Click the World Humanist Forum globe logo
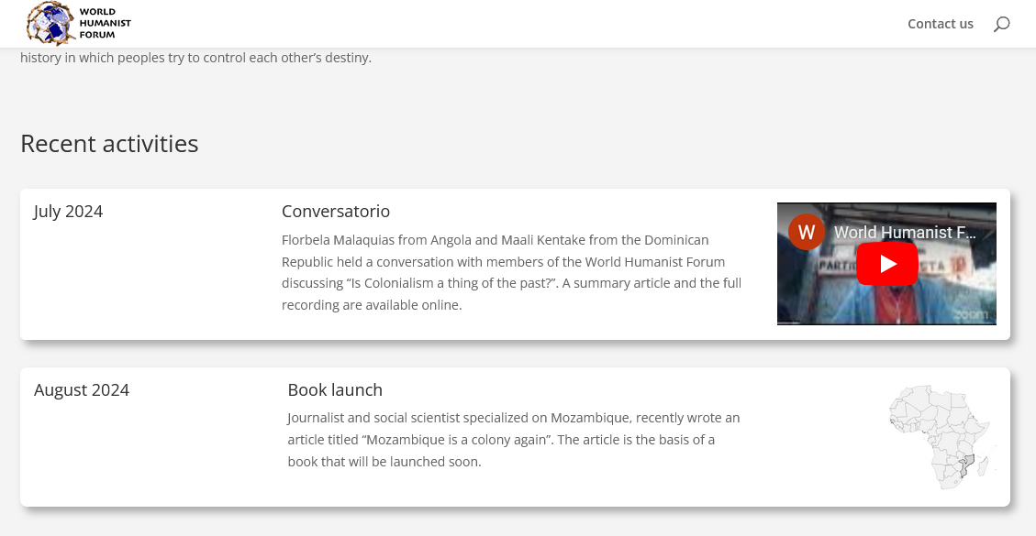The width and height of the screenshot is (1036, 536). (50, 23)
